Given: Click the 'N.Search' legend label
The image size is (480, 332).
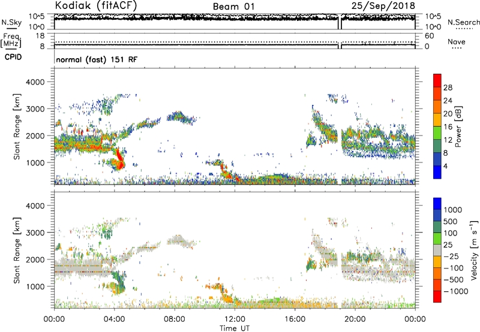Looking at the screenshot, I should (x=463, y=22).
